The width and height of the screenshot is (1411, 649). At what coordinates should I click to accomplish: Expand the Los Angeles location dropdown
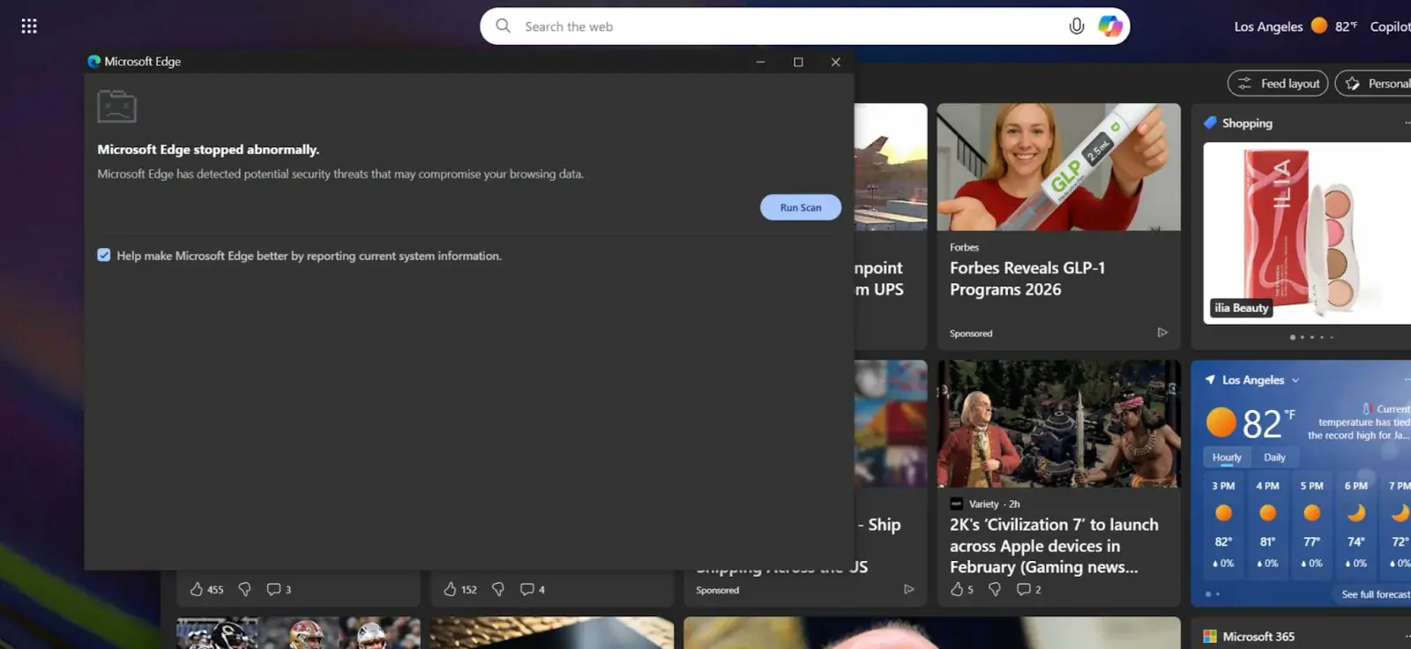(1295, 380)
